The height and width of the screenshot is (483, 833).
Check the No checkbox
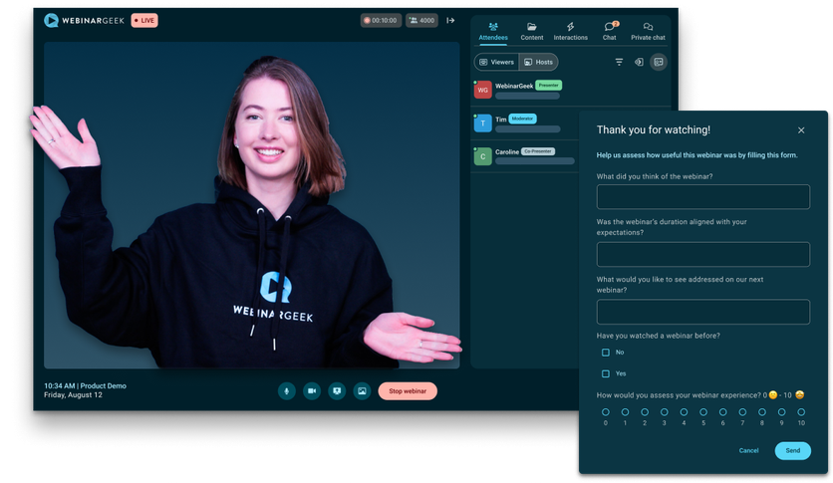tap(605, 353)
